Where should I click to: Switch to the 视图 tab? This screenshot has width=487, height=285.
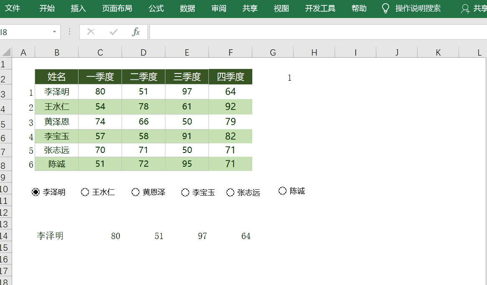click(282, 8)
